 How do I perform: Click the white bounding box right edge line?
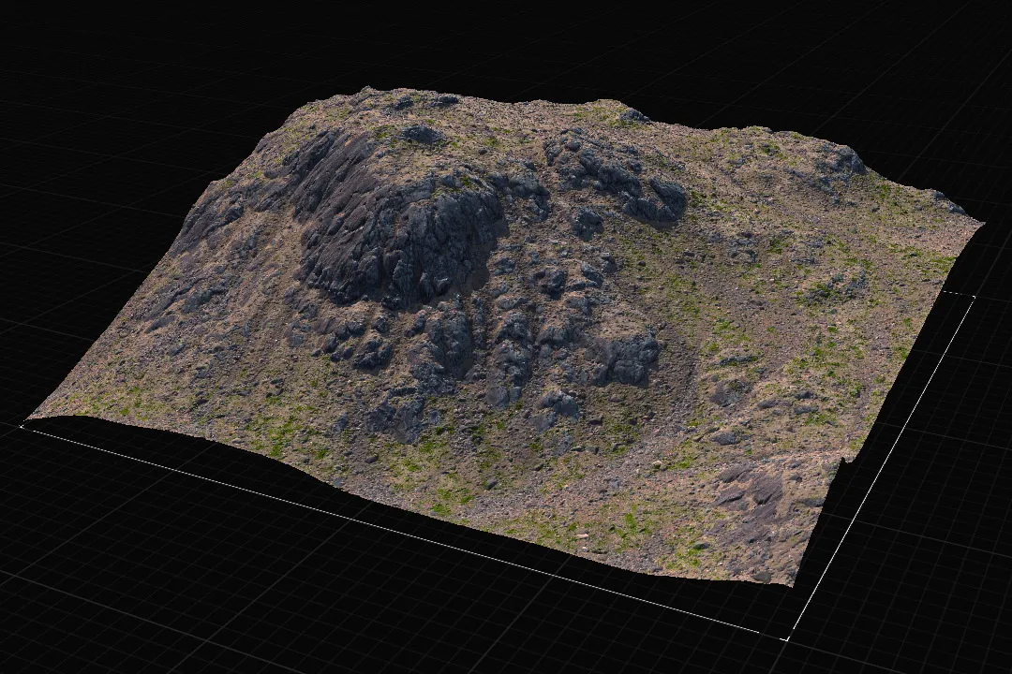pyautogui.click(x=880, y=468)
